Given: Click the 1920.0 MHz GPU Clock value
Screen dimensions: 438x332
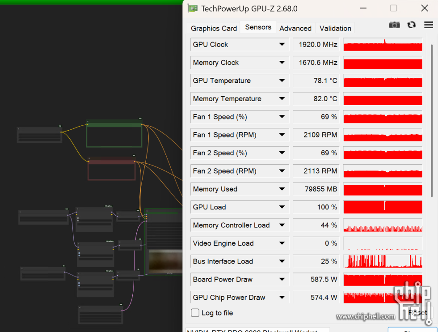Looking at the screenshot, I should 316,44.
